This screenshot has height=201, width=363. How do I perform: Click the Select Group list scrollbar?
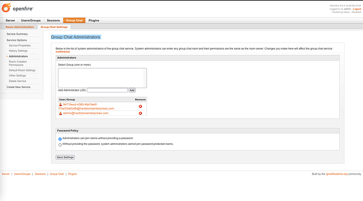point(145,78)
